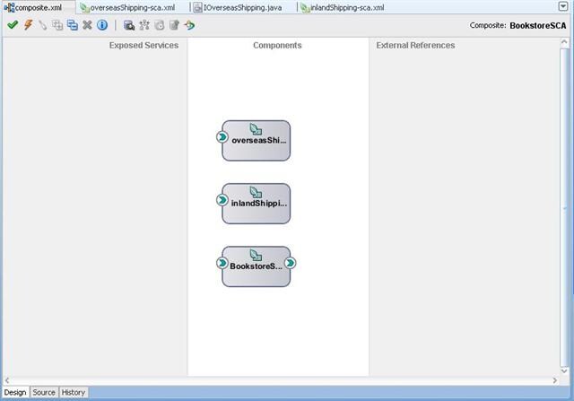Image resolution: width=574 pixels, height=401 pixels.
Task: Switch to the History view tab
Action: [x=74, y=392]
